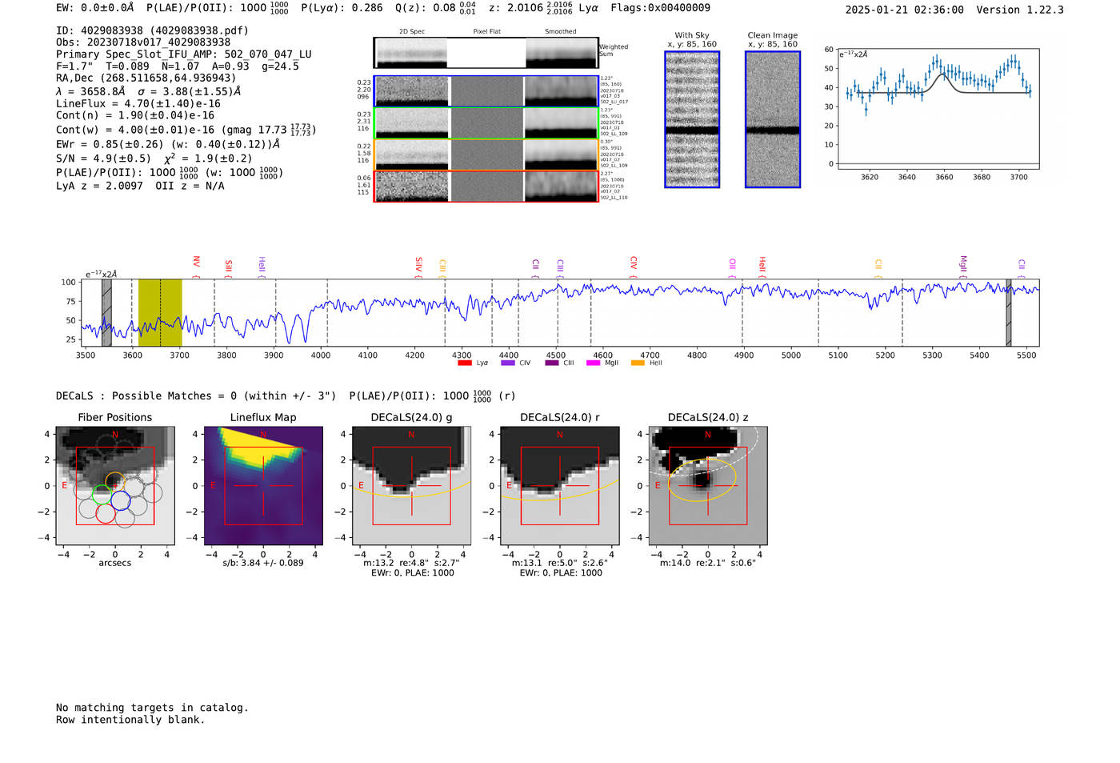
Task: Select the green-bordered fiber spectrum row
Action: tap(486, 123)
